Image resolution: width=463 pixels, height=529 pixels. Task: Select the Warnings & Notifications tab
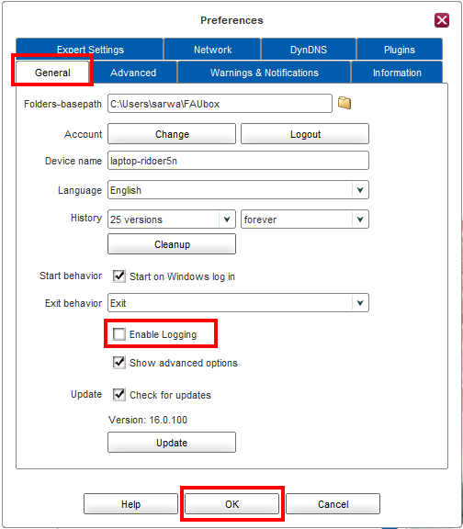(265, 73)
